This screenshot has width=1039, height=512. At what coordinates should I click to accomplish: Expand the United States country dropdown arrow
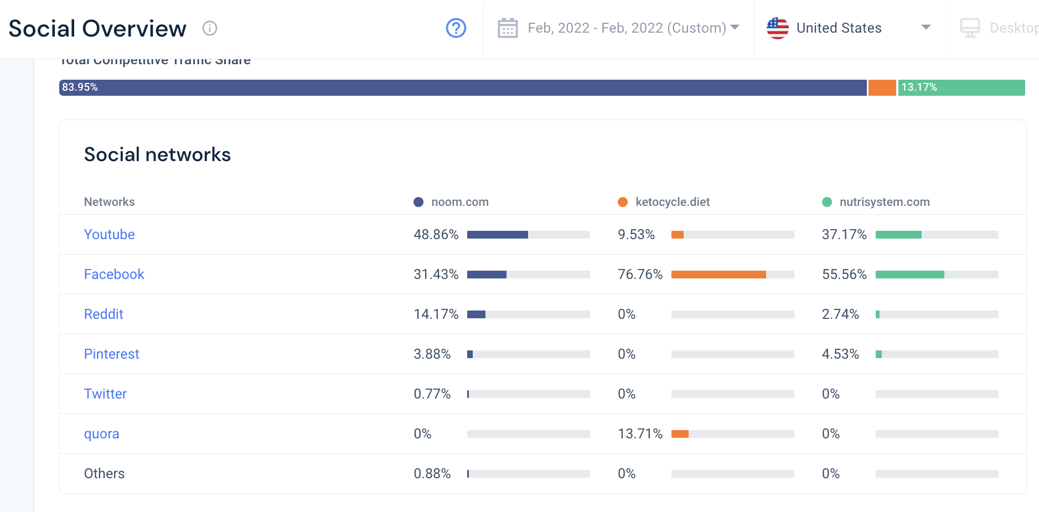[926, 27]
